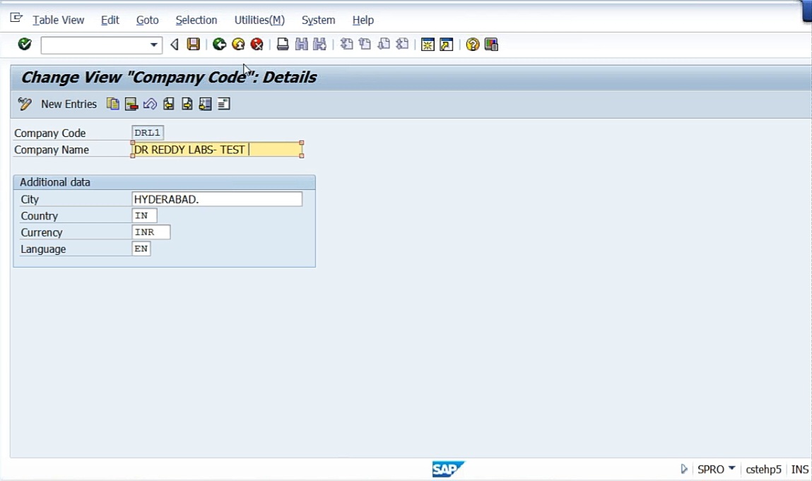Click the green Back arrow icon
The height and width of the screenshot is (481, 812).
point(220,44)
